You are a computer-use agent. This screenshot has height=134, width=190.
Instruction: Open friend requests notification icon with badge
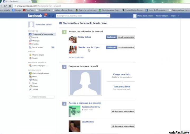tap(45, 16)
